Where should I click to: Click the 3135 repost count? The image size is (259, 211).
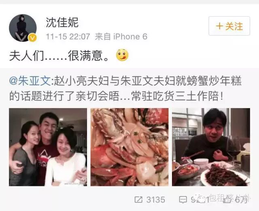(x=155, y=200)
